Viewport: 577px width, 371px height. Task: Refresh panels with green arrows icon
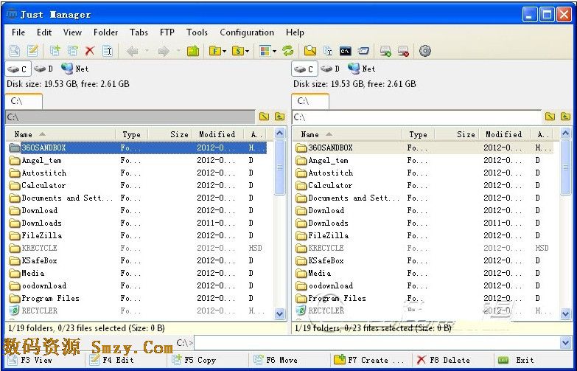point(288,51)
